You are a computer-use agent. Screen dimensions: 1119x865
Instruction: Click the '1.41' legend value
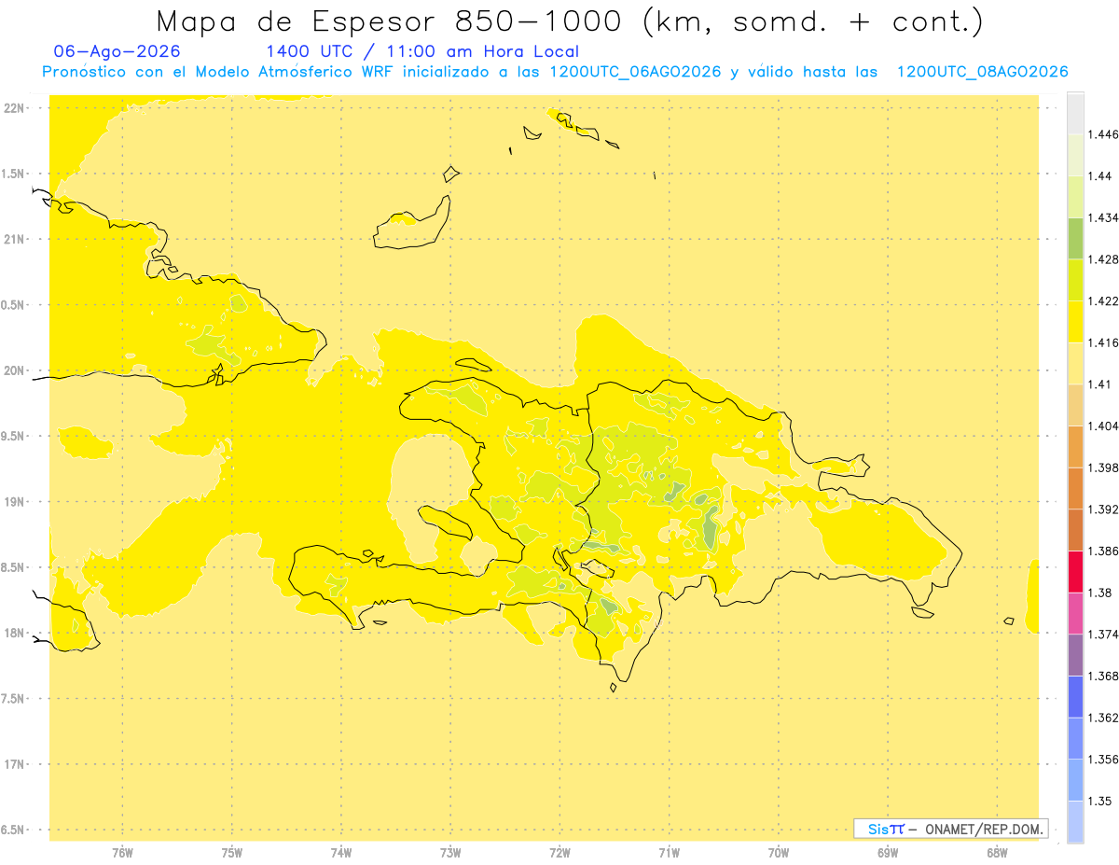point(1099,384)
